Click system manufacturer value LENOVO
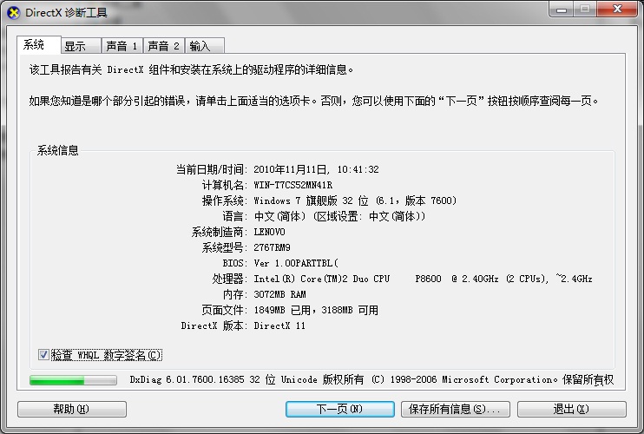 point(269,232)
